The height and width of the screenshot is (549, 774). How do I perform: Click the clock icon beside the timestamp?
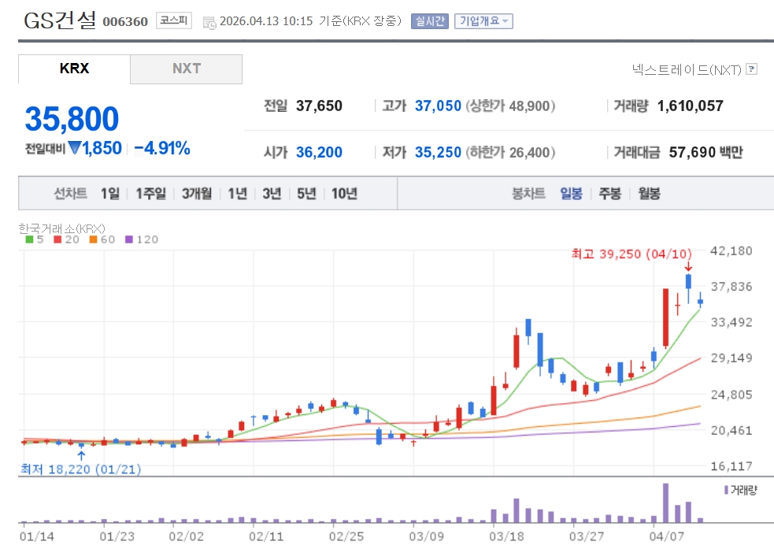click(x=209, y=22)
